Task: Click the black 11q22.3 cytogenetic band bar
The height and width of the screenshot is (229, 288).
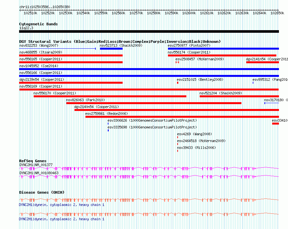Action: coord(149,31)
